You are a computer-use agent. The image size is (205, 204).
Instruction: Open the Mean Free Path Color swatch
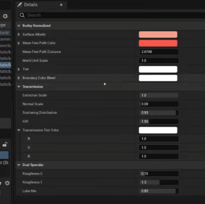(x=158, y=43)
